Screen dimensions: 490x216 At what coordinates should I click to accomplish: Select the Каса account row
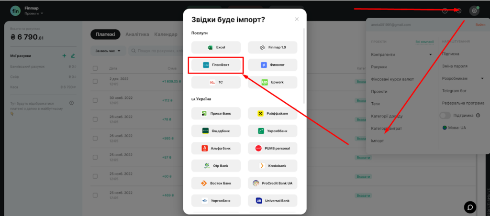tap(43, 87)
